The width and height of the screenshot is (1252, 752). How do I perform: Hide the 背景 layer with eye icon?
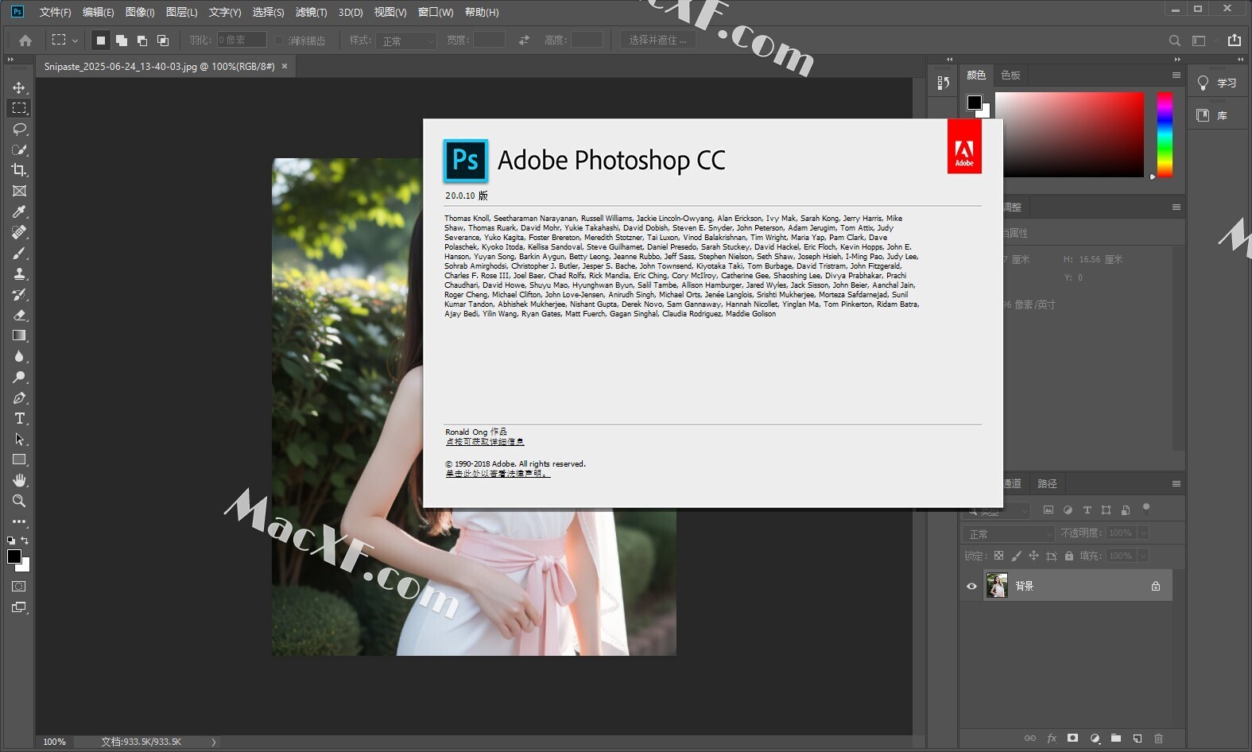[x=971, y=587]
